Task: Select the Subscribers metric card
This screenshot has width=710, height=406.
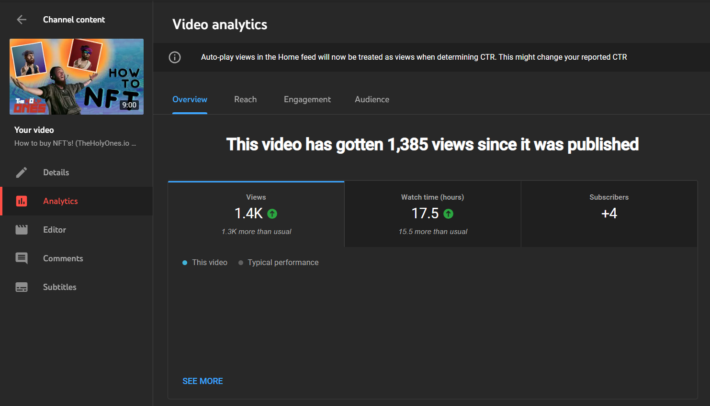Action: coord(609,214)
